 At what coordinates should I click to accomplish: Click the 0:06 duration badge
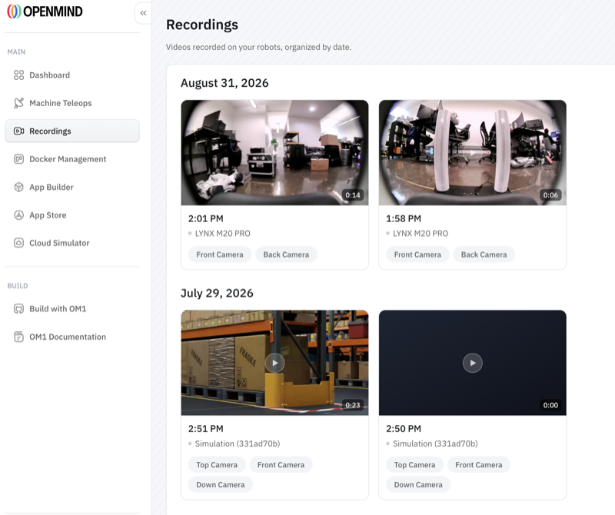point(550,195)
